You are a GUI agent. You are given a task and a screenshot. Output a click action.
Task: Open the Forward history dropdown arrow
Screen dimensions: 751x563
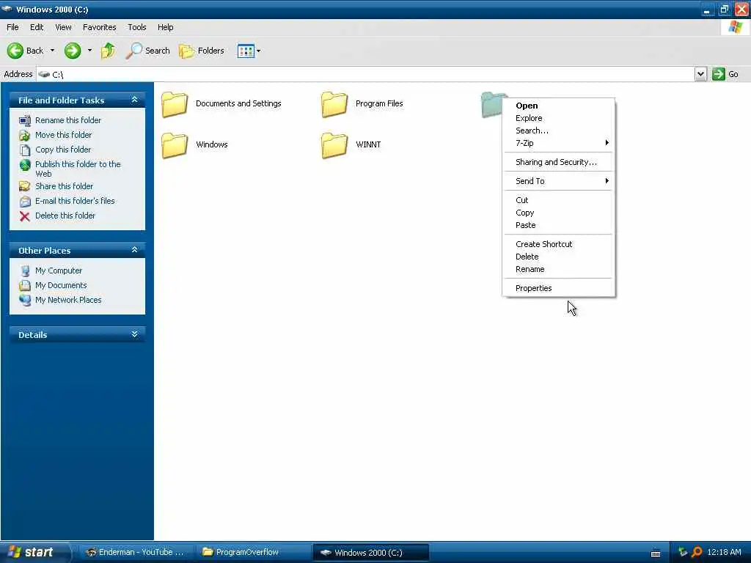tap(89, 51)
